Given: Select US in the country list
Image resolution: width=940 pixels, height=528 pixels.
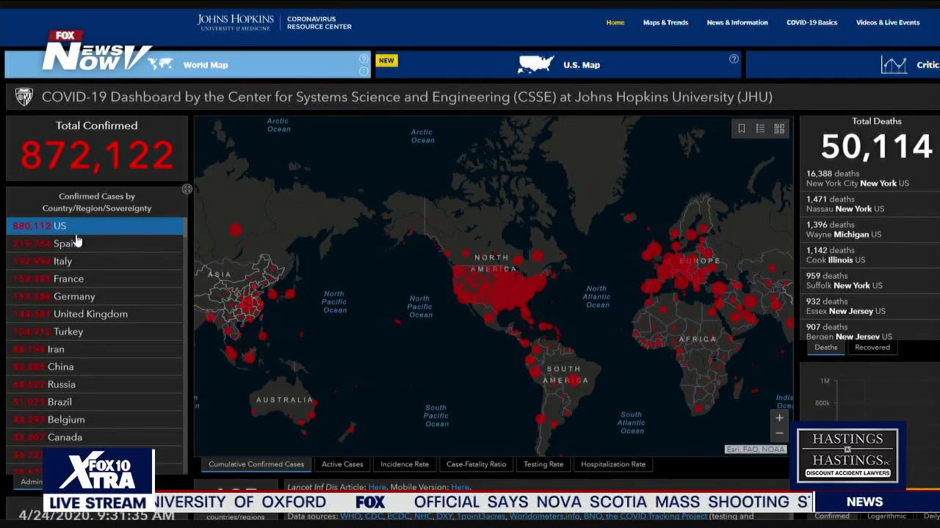Looking at the screenshot, I should tap(95, 226).
